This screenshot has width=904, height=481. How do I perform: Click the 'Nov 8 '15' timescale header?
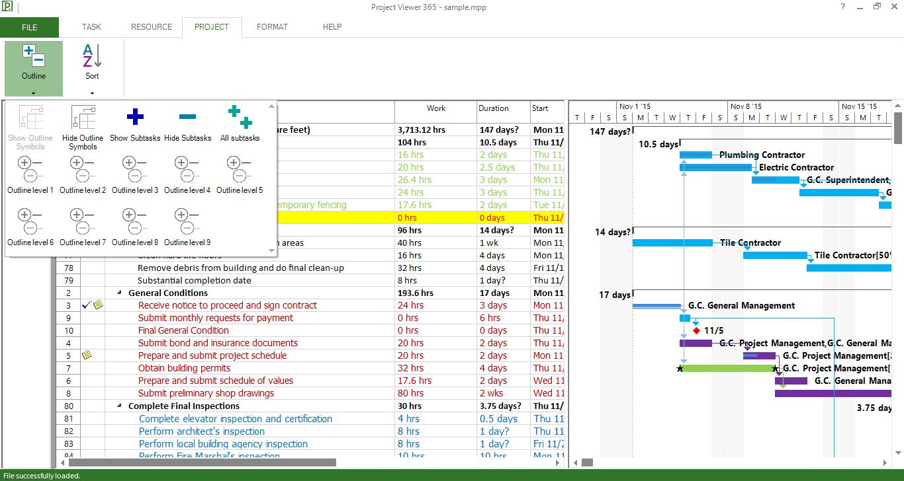(746, 106)
